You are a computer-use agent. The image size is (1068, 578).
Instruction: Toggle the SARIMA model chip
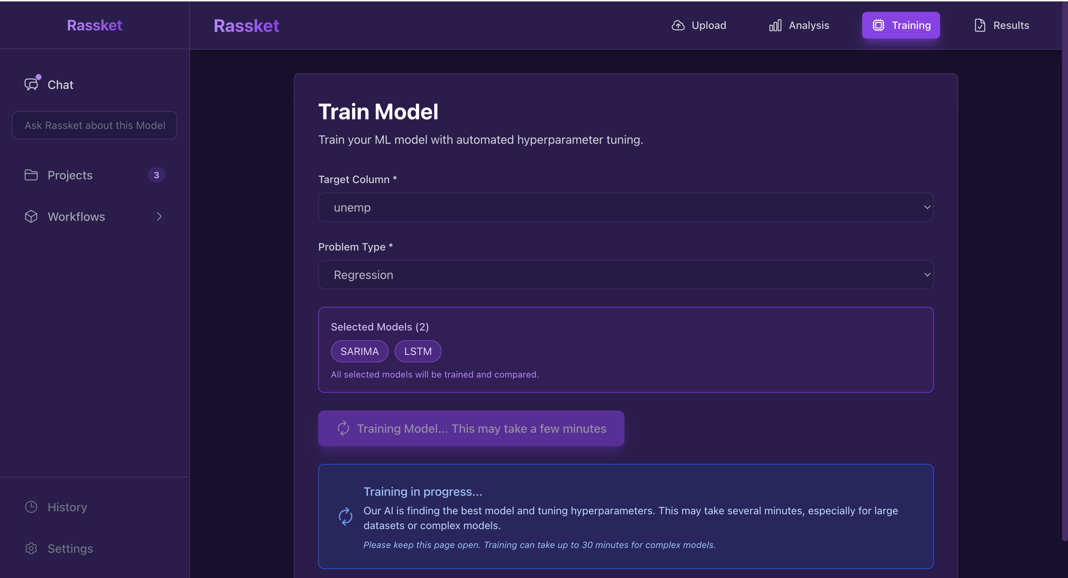(x=359, y=351)
